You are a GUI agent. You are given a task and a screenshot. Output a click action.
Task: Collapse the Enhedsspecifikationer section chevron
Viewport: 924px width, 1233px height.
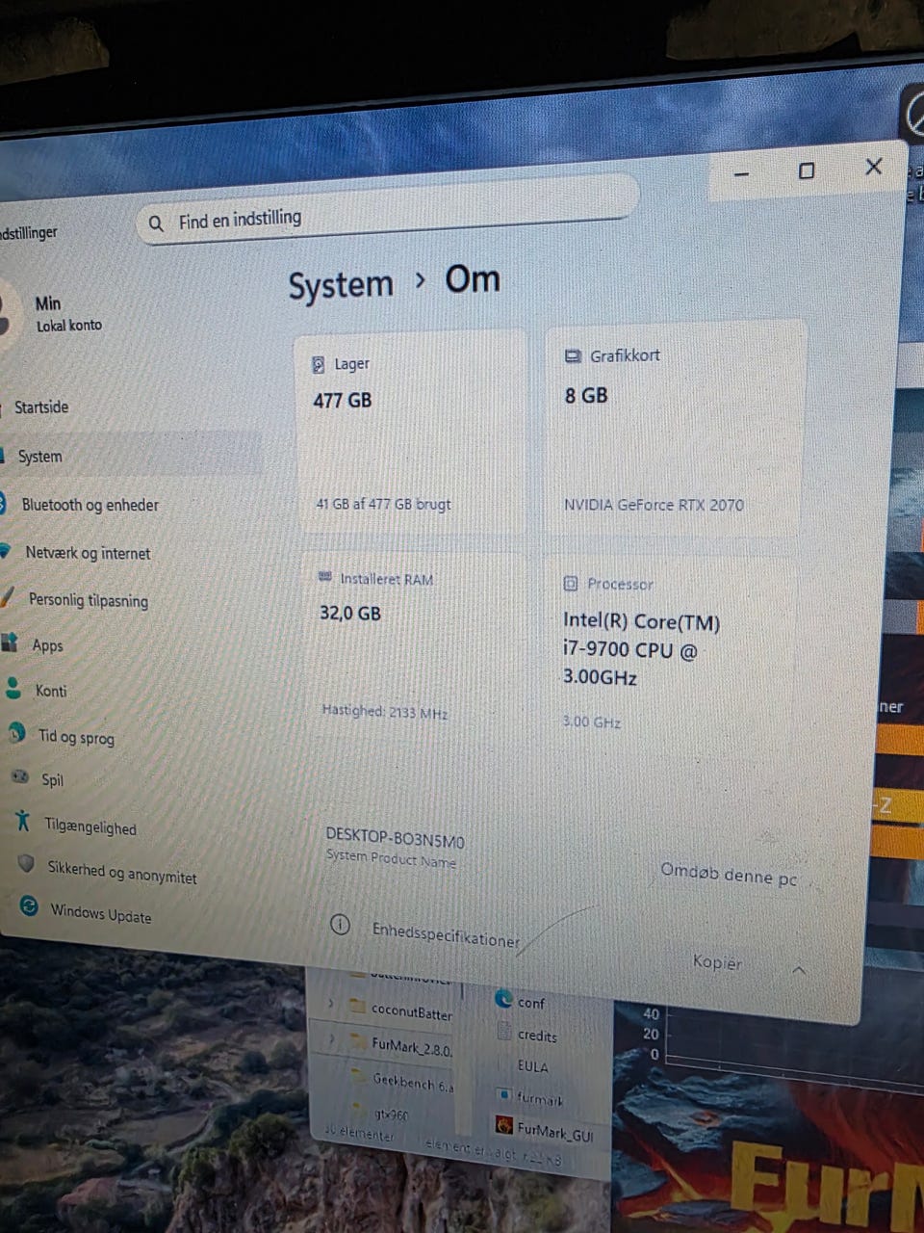click(799, 970)
